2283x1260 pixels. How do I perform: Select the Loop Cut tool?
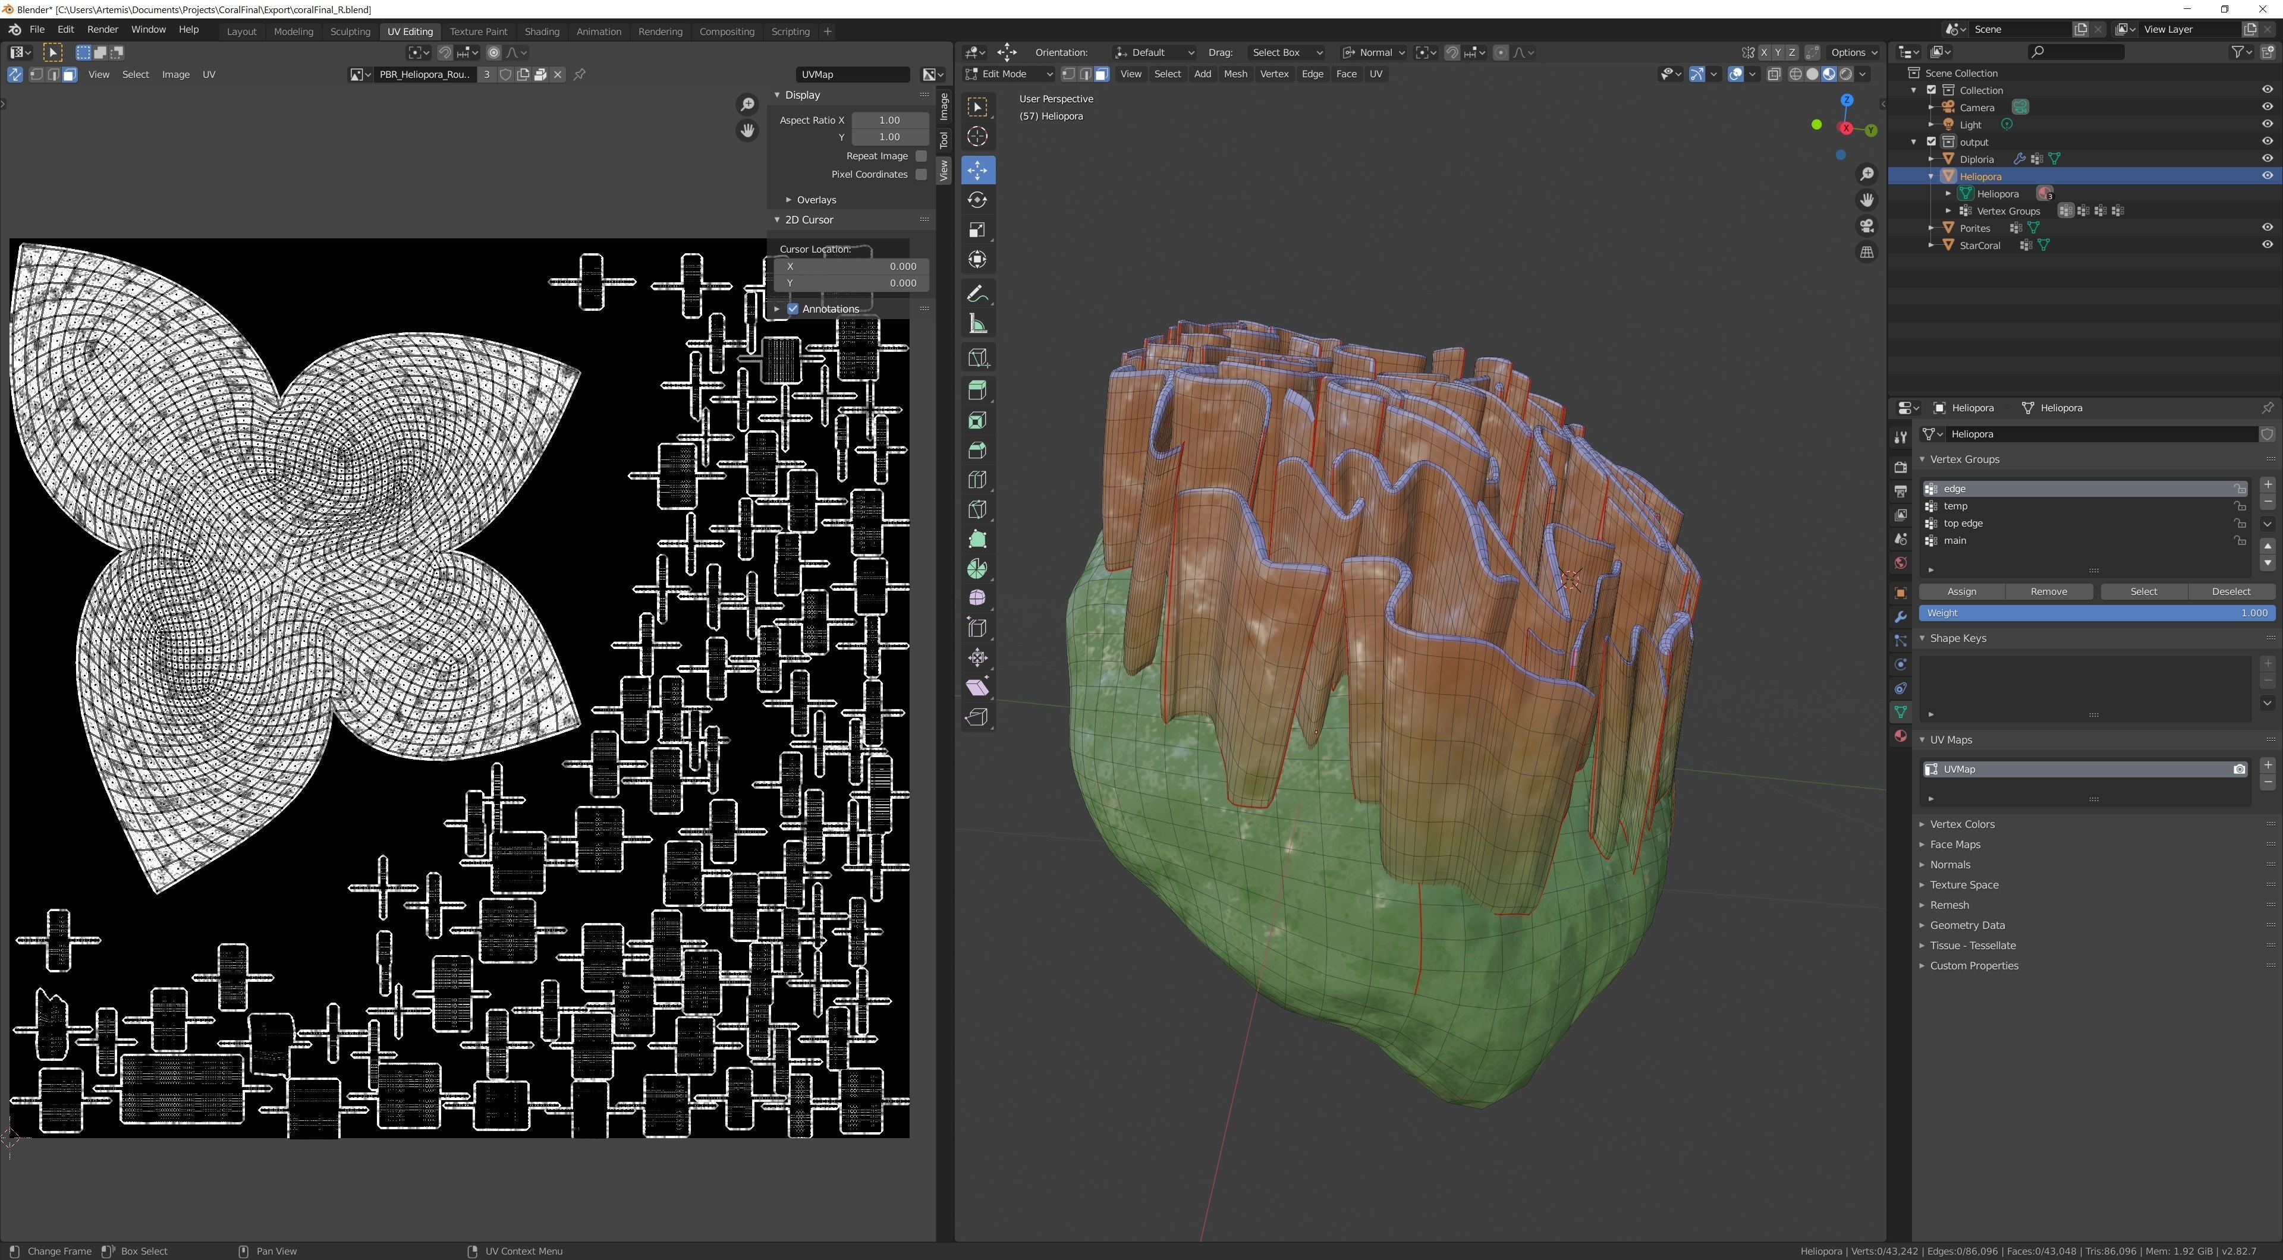pos(977,480)
